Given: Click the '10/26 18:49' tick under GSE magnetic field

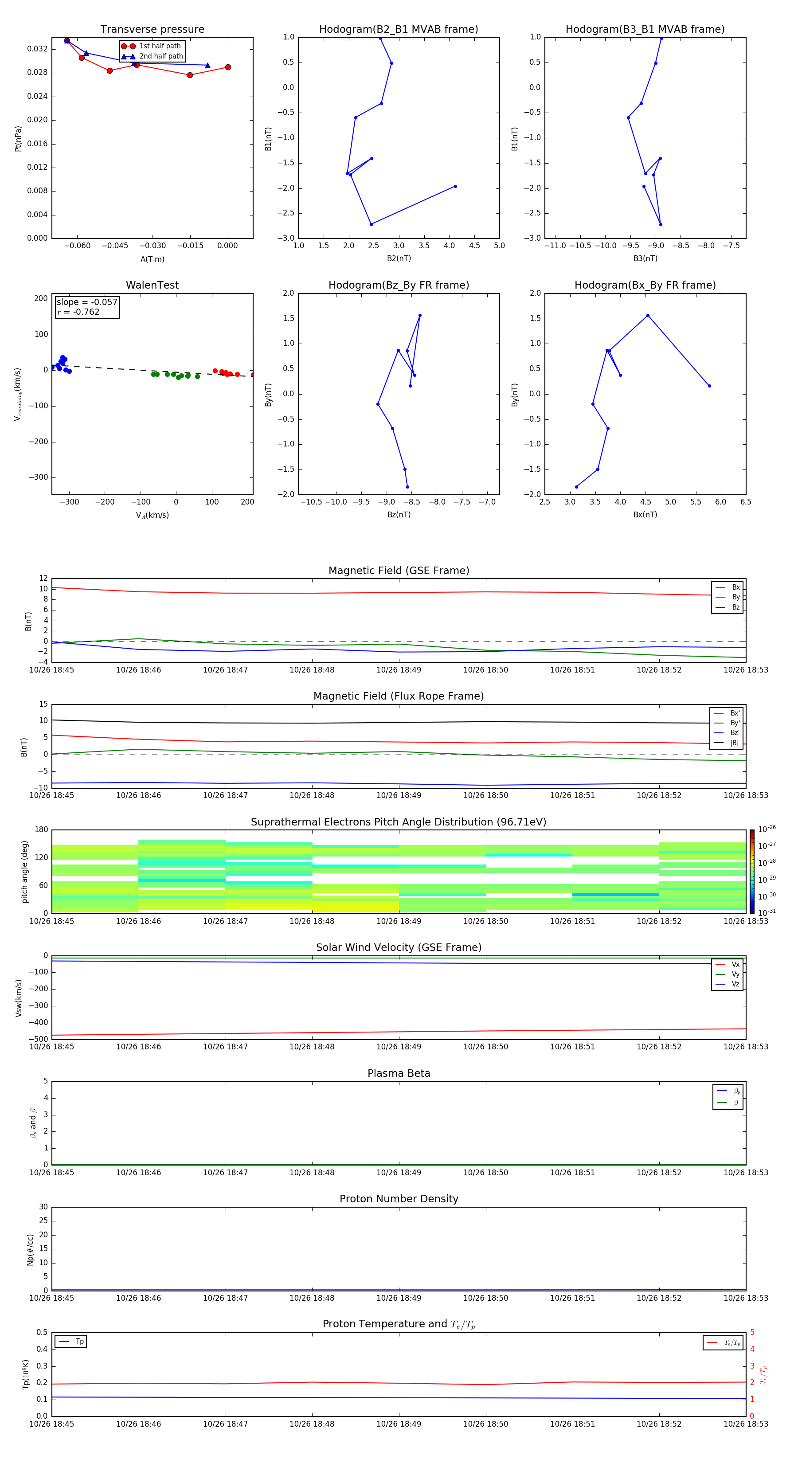Looking at the screenshot, I should pos(399,670).
